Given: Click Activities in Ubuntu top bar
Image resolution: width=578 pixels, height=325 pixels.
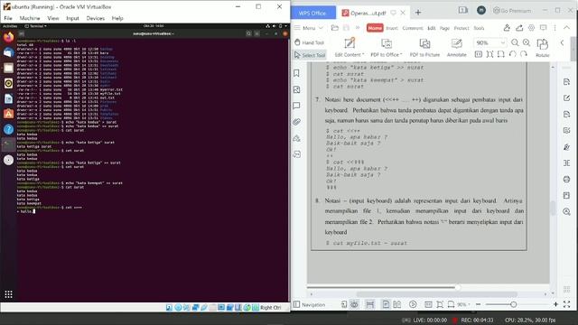Looking at the screenshot, I should pos(10,26).
